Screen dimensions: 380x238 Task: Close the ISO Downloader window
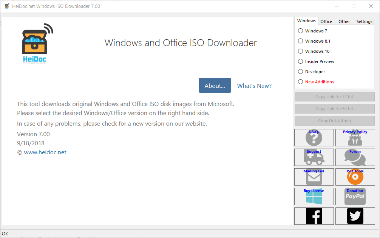click(x=371, y=6)
